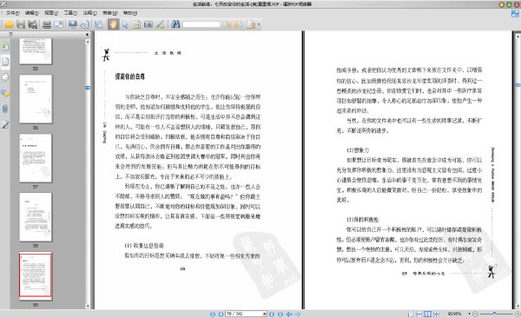Adjust the zoom slider handle
Viewport: 521px width, 318px height.
pos(494,314)
